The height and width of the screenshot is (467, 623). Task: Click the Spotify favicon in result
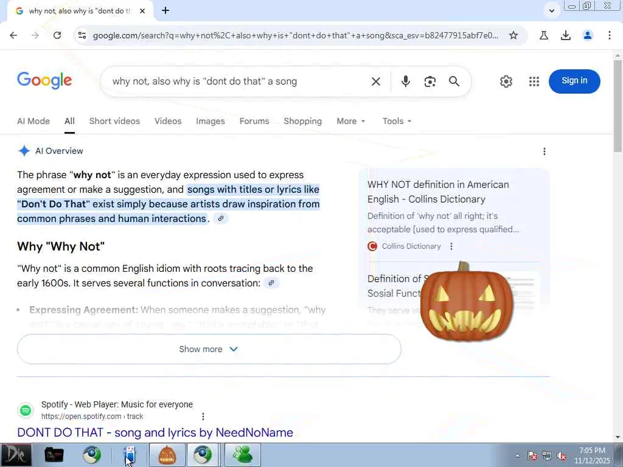26,410
